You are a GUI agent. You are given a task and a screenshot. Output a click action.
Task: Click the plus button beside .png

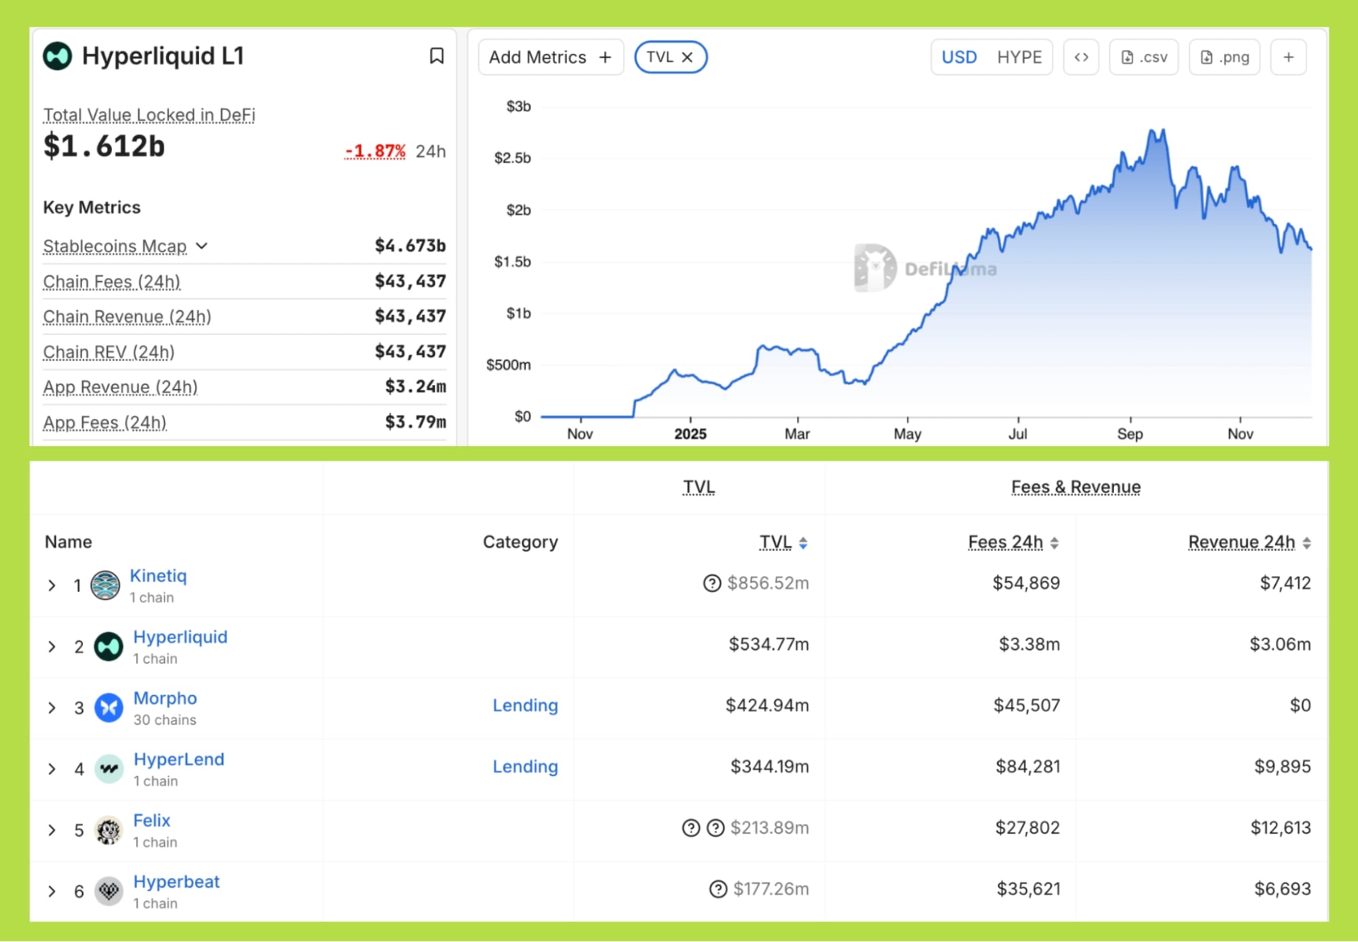pyautogui.click(x=1288, y=57)
